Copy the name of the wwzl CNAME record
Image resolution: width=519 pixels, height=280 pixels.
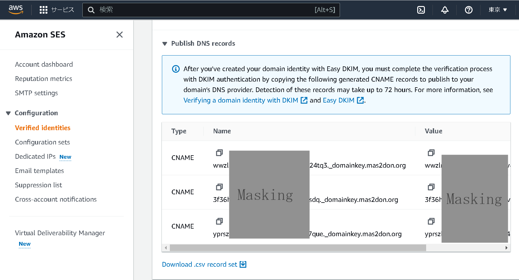pyautogui.click(x=219, y=153)
